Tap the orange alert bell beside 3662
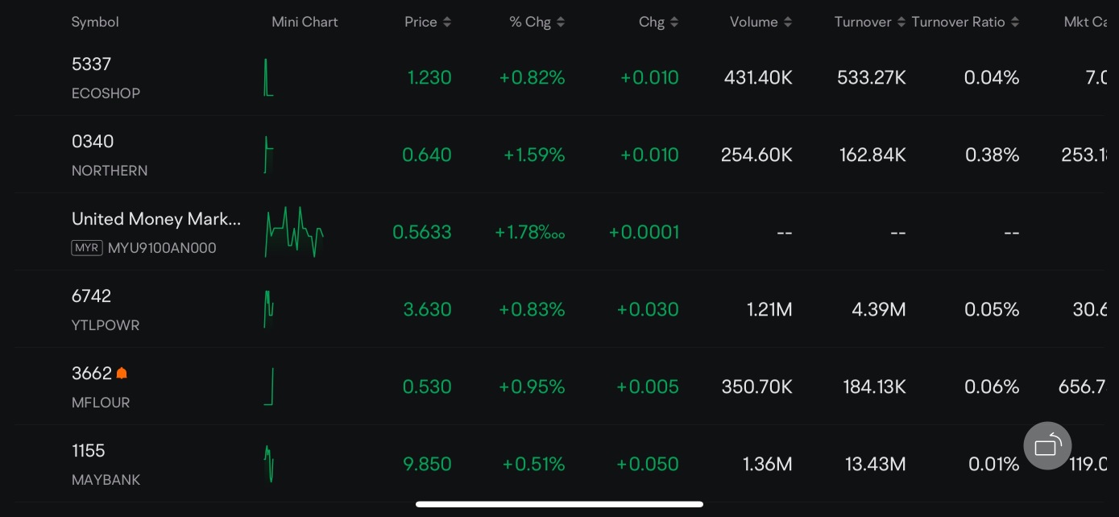Viewport: 1119px width, 517px height. (x=122, y=373)
